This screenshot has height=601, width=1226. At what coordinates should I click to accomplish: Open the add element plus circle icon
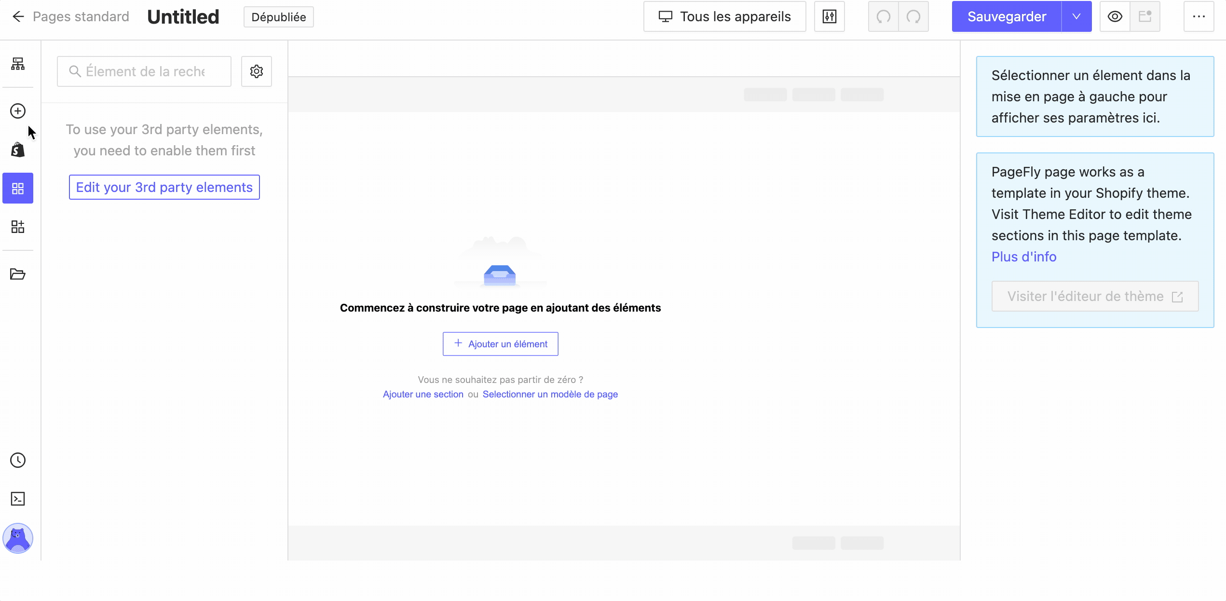18,111
